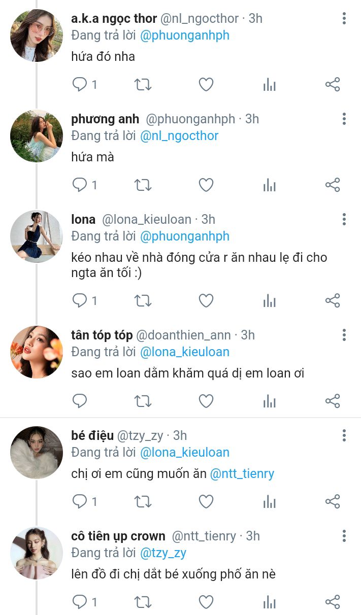Retweet phương anh's "hứa mà" reply
The height and width of the screenshot is (615, 361).
[143, 185]
